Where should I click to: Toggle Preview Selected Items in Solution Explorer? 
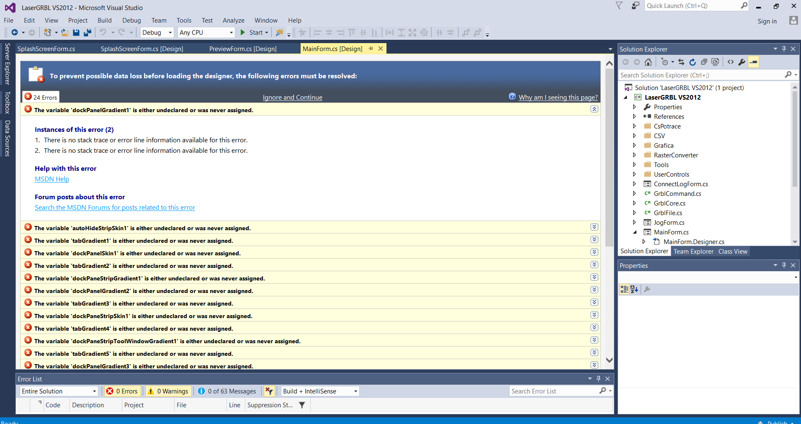[x=753, y=62]
